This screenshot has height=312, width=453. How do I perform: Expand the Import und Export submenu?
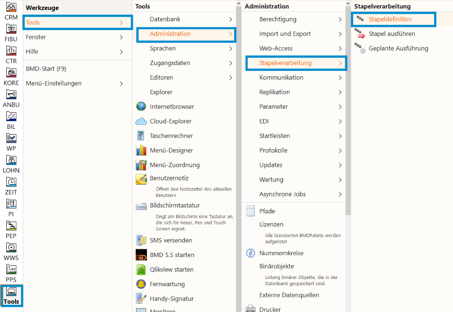pos(340,34)
